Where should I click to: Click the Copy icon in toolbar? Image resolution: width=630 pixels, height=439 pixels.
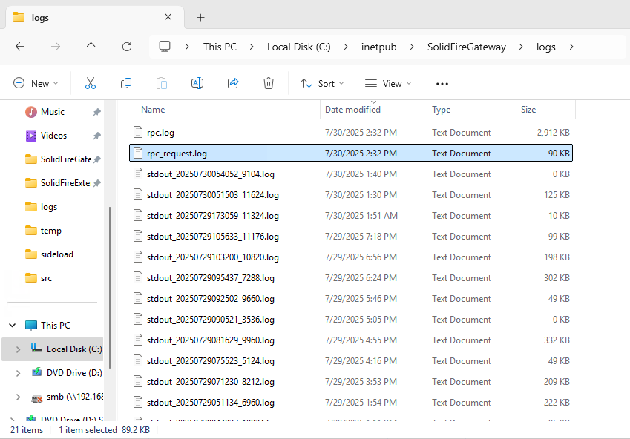coord(126,83)
